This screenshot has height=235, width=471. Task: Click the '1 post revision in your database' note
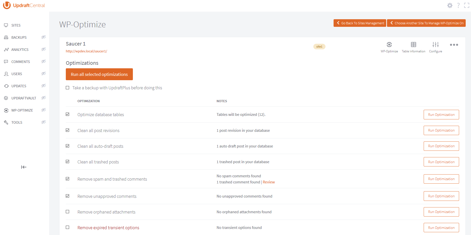click(243, 131)
